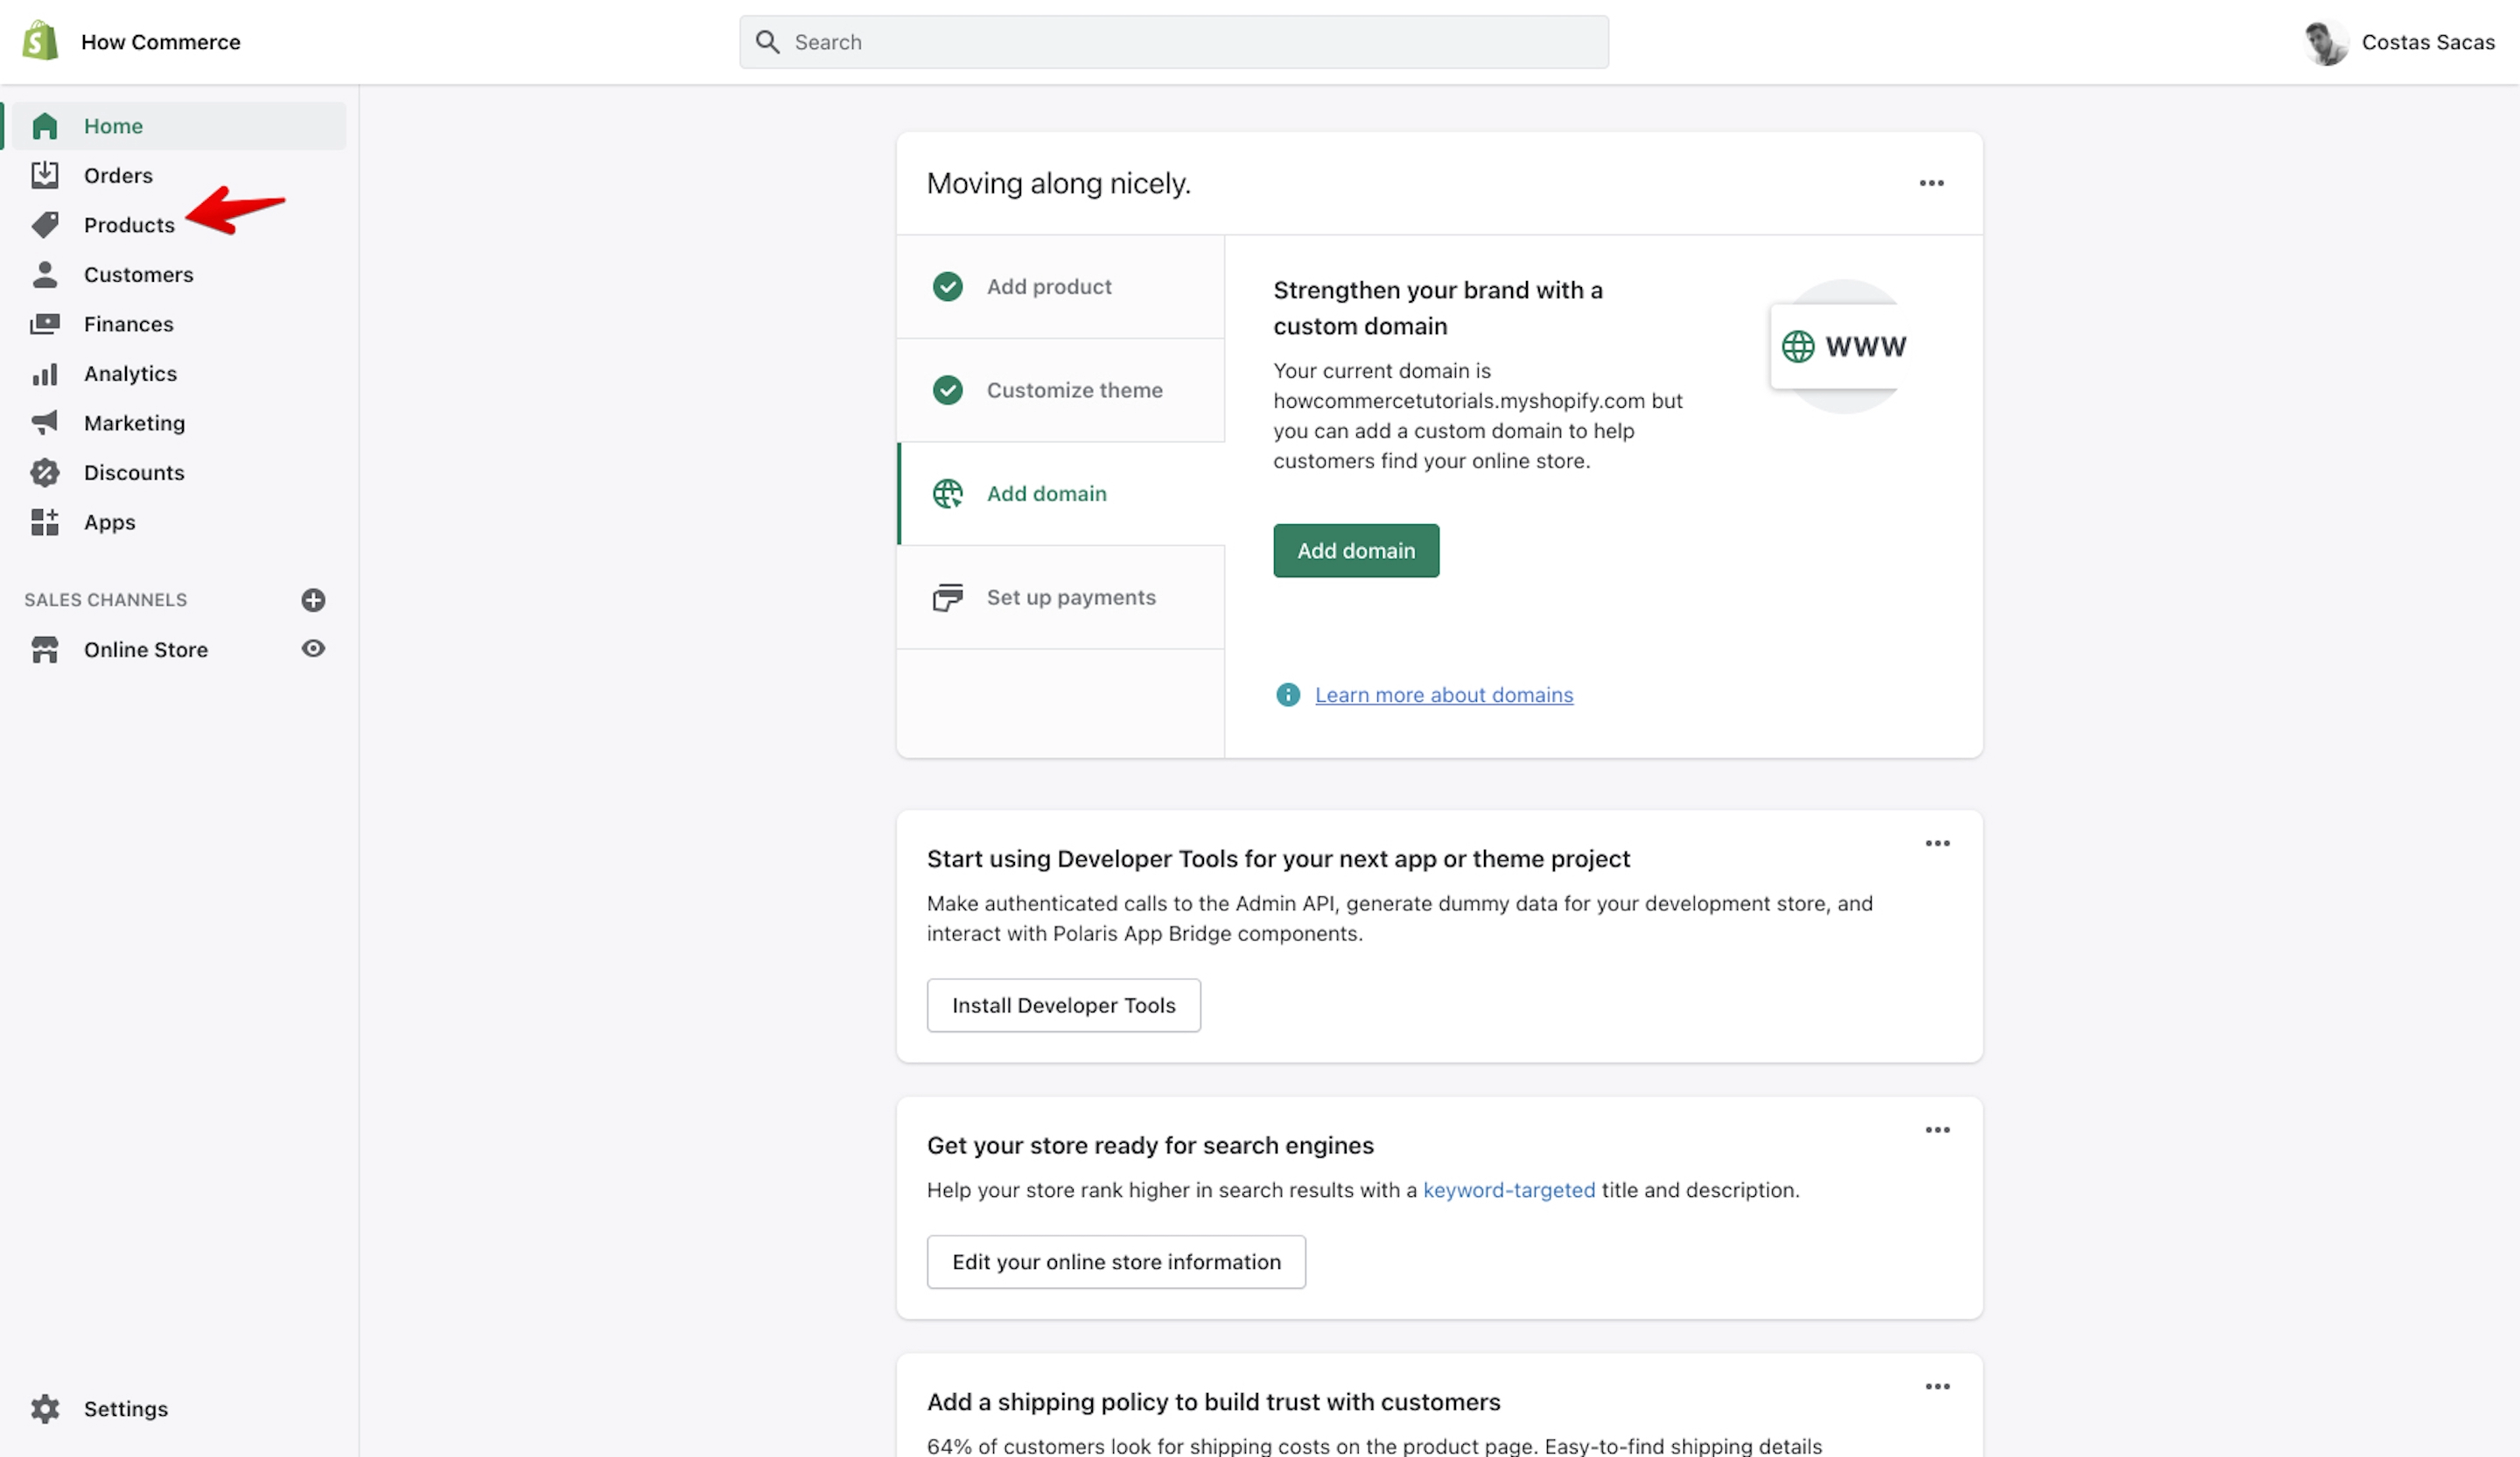View online store via eye icon
The height and width of the screenshot is (1457, 2520).
(313, 649)
